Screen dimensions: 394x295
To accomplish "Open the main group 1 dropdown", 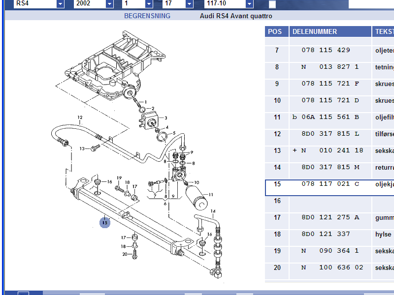I will 157,4.
